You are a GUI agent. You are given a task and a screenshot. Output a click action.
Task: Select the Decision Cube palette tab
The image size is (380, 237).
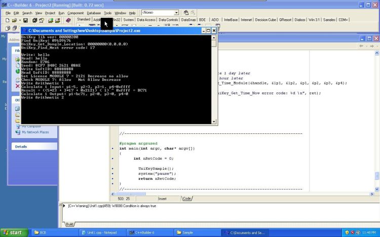click(x=265, y=20)
